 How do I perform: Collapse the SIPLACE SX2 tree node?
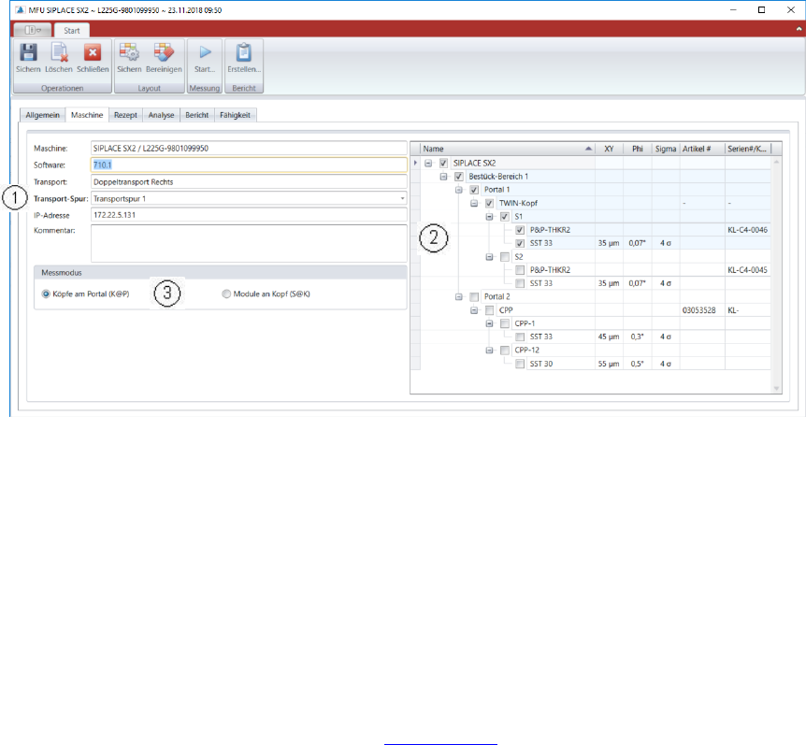(428, 164)
